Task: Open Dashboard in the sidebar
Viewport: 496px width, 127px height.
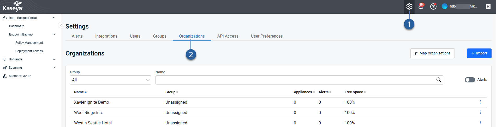Action: (x=17, y=26)
